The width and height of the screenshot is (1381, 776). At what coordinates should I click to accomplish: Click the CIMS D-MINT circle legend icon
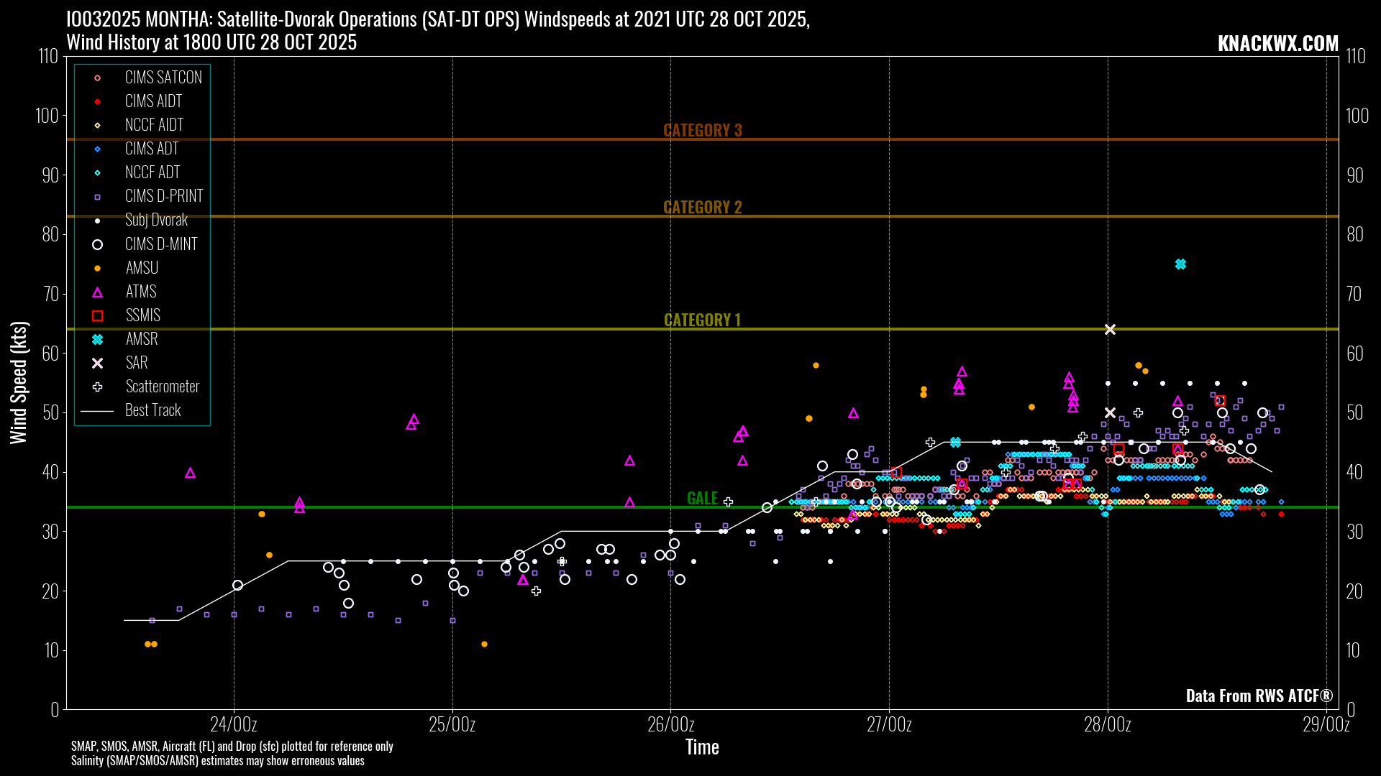98,244
